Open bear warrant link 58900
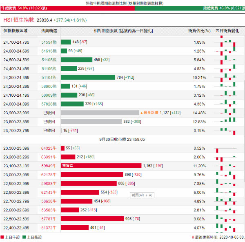This screenshot has width=245, height=242. [49, 87]
